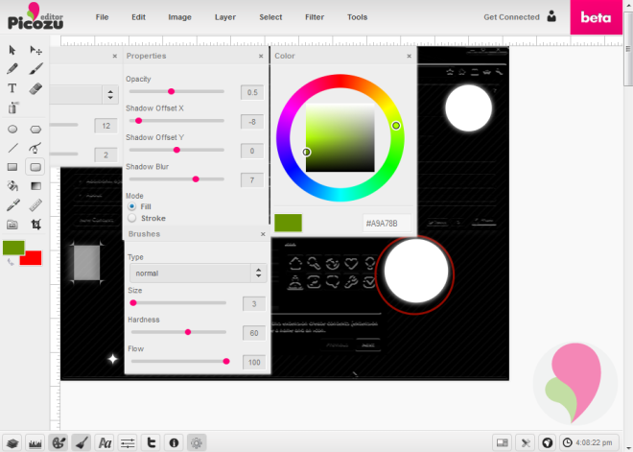
Task: Open the Filter menu
Action: [314, 17]
